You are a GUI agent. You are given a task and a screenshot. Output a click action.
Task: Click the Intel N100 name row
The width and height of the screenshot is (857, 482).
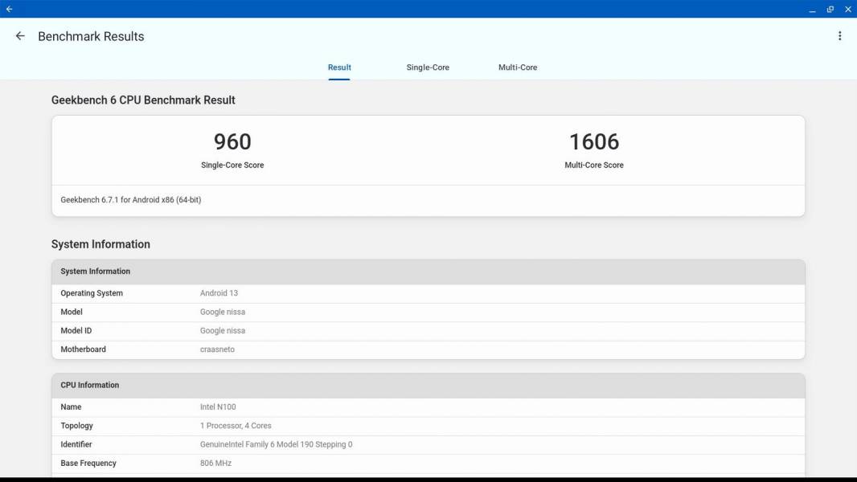[428, 407]
